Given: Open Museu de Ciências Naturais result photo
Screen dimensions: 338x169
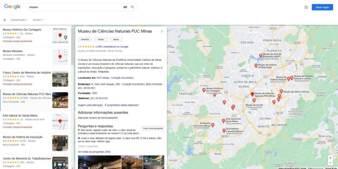Looking at the screenshot, I should click(x=60, y=100).
